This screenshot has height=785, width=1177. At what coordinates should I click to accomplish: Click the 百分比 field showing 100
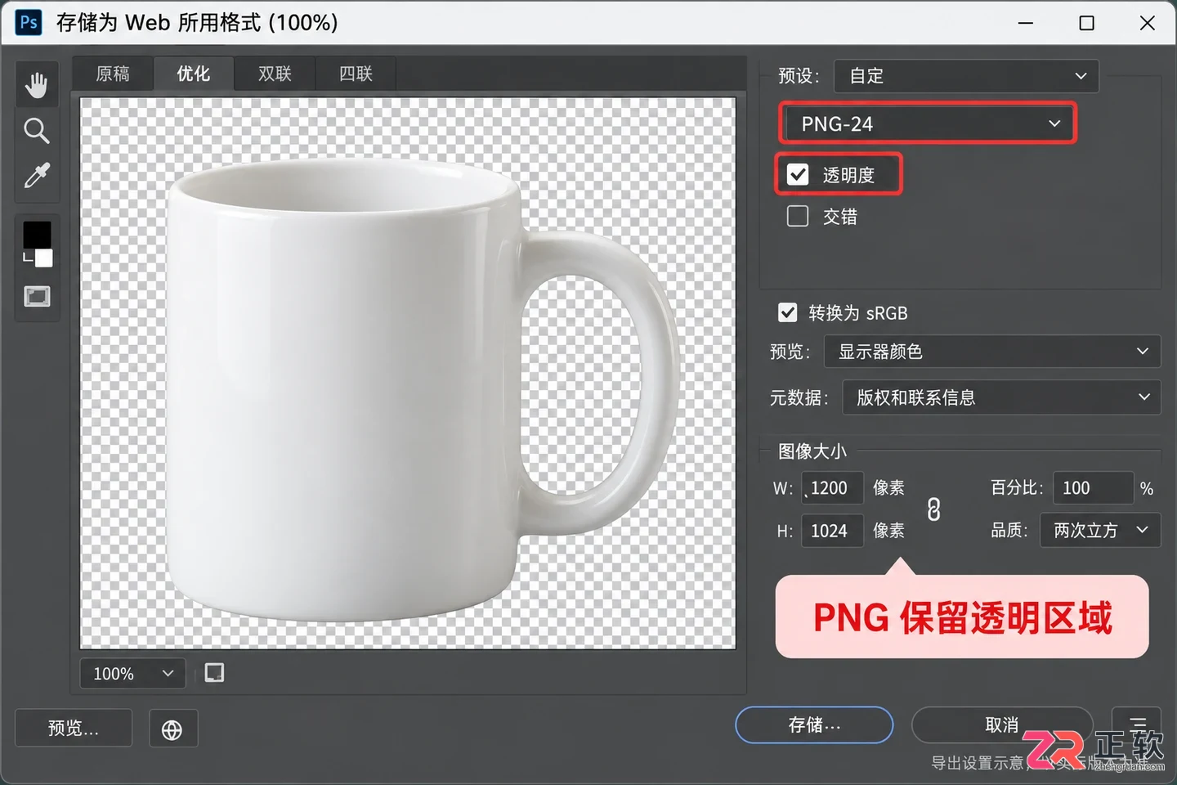click(x=1093, y=488)
